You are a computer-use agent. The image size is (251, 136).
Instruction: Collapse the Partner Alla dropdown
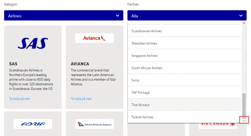click(x=187, y=16)
